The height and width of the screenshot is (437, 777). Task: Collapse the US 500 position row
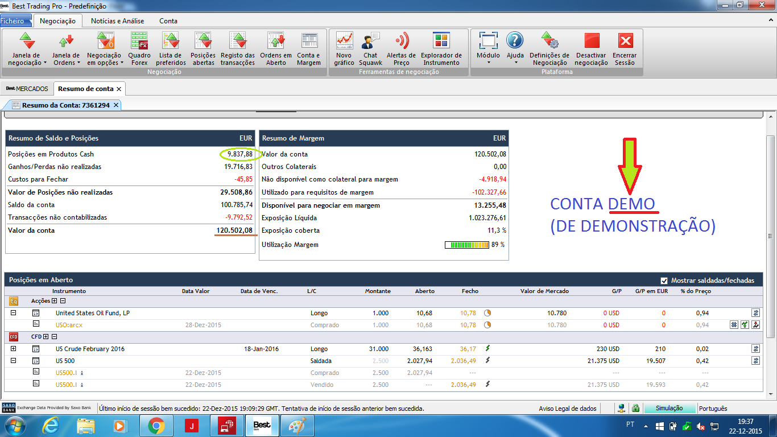click(14, 361)
